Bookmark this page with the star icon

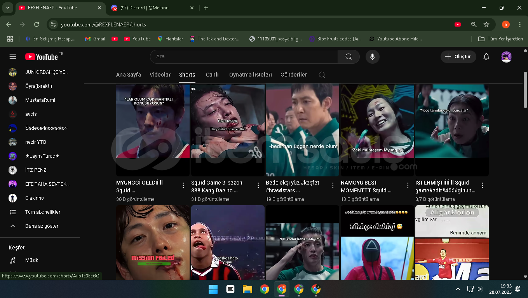[x=486, y=24]
